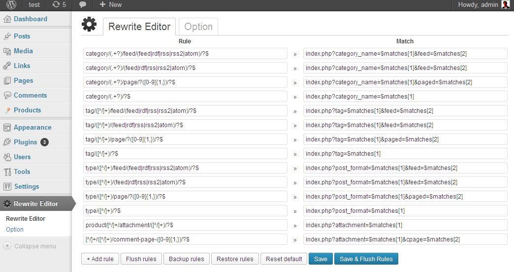The image size is (514, 272).
Task: Click the admin avatar picture
Action: coord(506,4)
